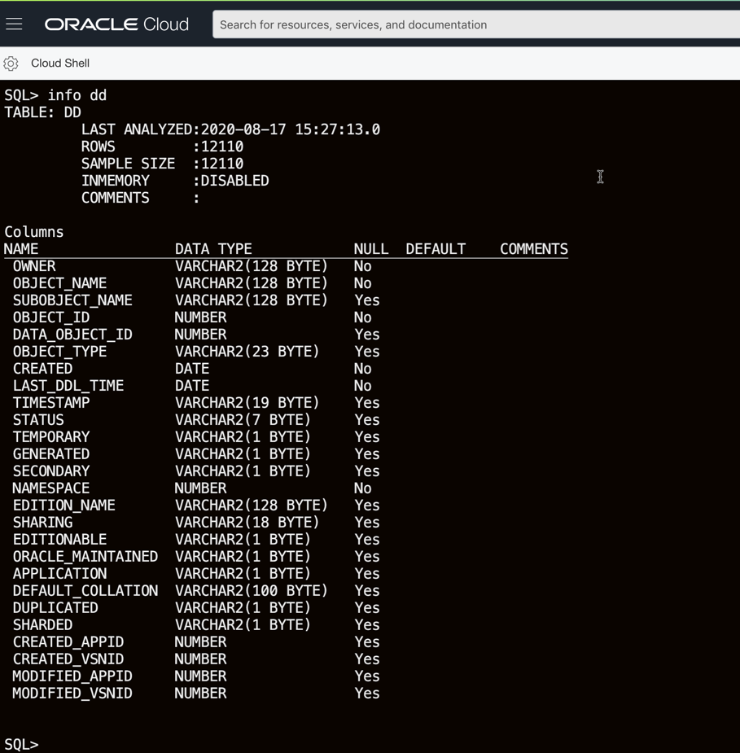Select the GENERATED column name
Screen dimensions: 740x753
pos(51,453)
